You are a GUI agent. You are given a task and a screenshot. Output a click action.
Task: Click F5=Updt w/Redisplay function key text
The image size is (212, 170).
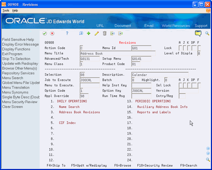[x=89, y=165]
